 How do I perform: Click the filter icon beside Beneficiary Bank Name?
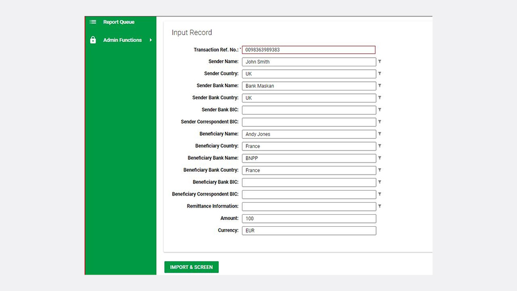click(380, 158)
